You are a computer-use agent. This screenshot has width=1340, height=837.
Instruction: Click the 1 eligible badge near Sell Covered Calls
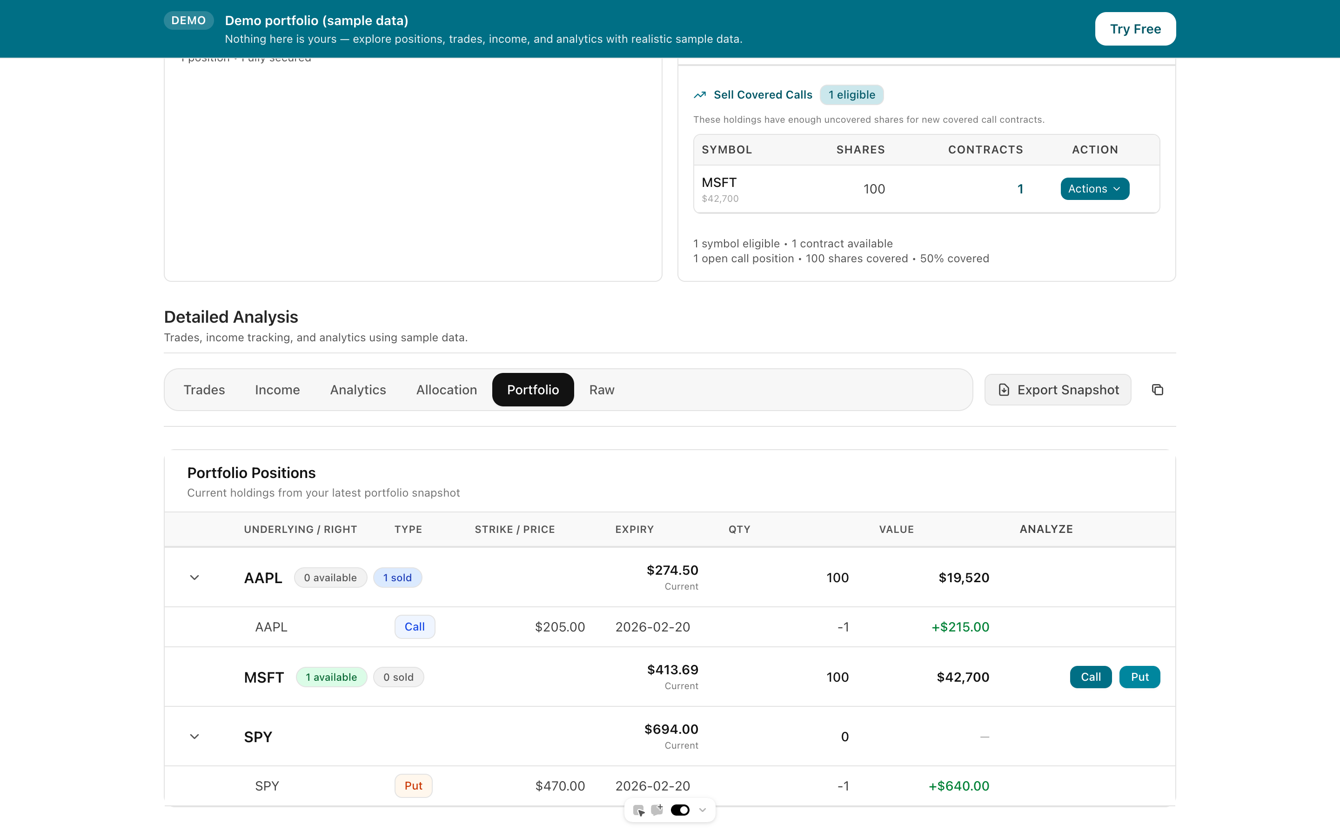coord(851,95)
